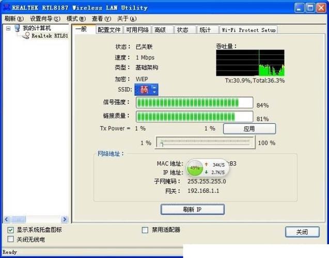329x258 pixels.
Task: Click the 81% link quality value
Action: coord(262,119)
